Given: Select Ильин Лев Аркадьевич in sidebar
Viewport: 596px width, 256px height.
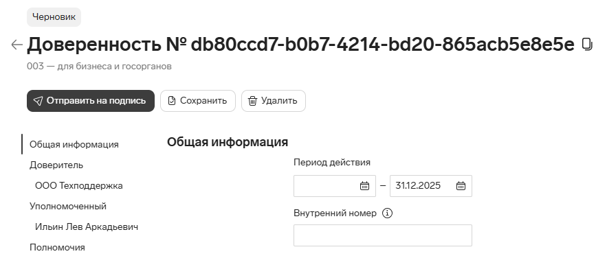Looking at the screenshot, I should click(87, 226).
